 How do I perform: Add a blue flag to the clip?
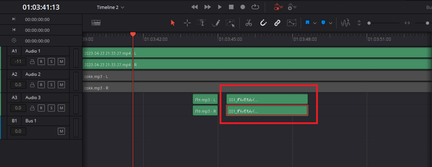pyautogui.click(x=308, y=23)
